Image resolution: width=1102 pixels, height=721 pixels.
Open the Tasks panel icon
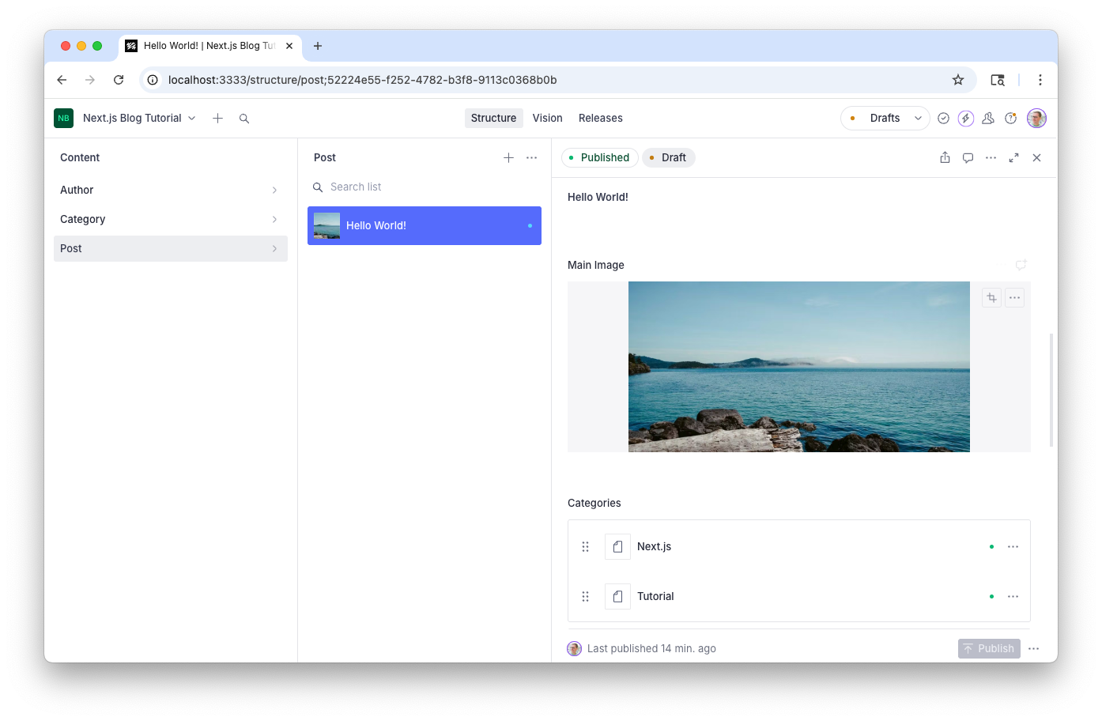(x=943, y=118)
